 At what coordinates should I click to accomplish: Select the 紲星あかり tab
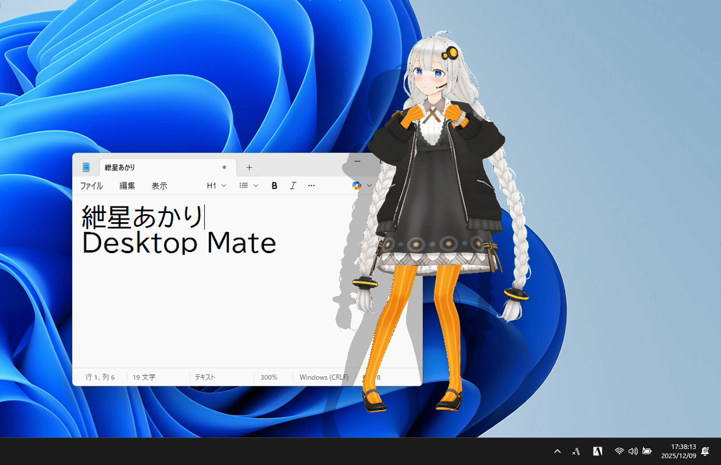150,167
